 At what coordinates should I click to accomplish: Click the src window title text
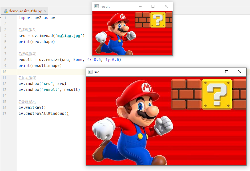97,72
